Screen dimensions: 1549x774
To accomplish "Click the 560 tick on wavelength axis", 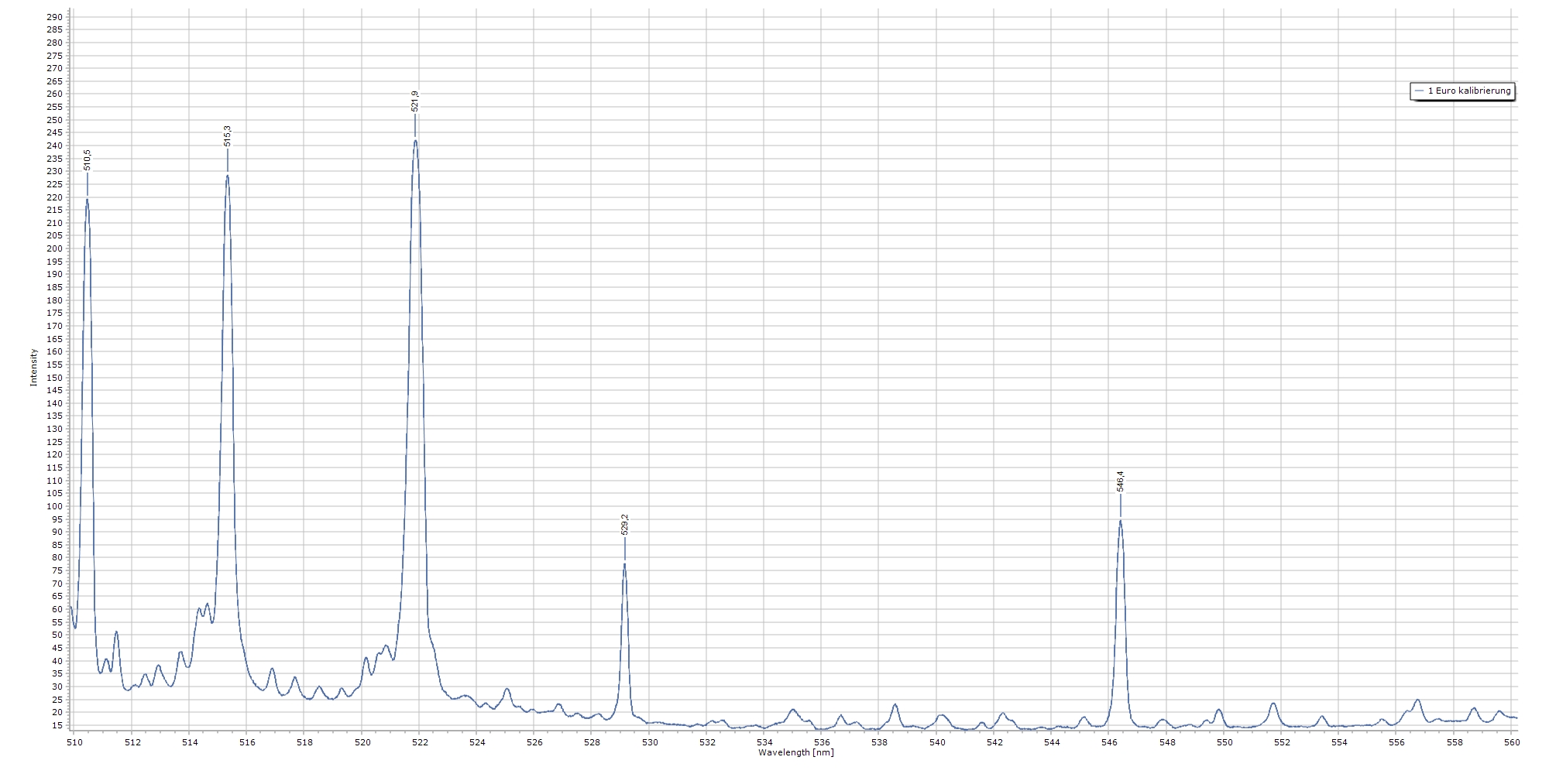I will (x=1512, y=742).
